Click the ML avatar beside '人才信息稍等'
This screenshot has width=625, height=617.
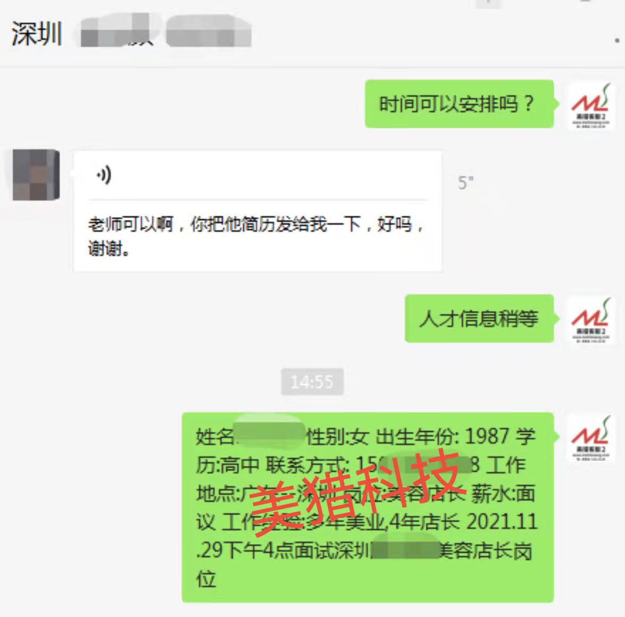(591, 320)
